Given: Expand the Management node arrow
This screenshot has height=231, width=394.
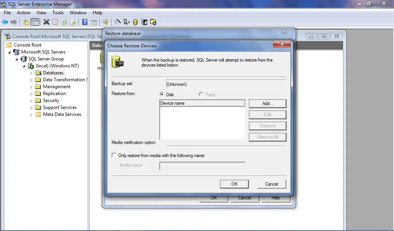Looking at the screenshot, I should tap(31, 87).
